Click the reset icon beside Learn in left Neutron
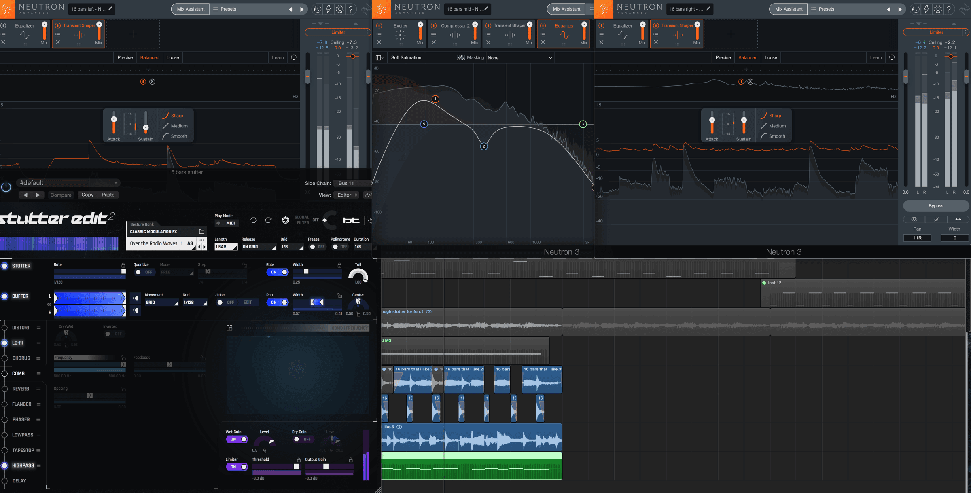This screenshot has height=493, width=971. [294, 57]
